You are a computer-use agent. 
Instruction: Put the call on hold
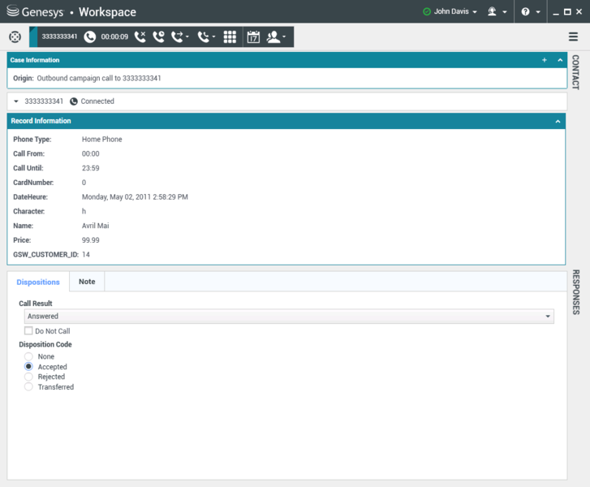click(158, 37)
